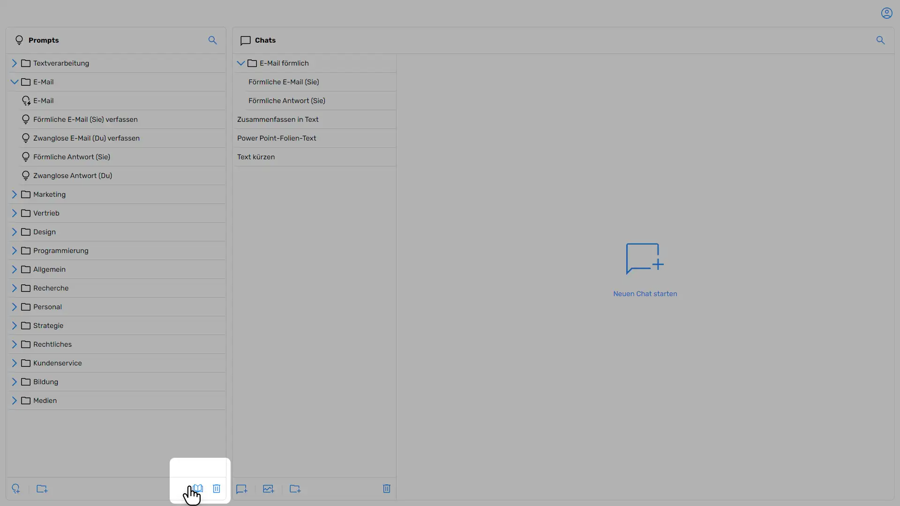Collapse the E-Mail förmlich folder in Chats
The height and width of the screenshot is (506, 900).
click(x=240, y=63)
